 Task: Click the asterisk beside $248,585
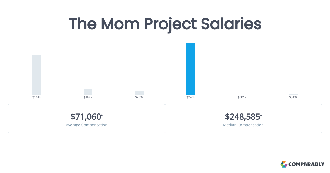(x=261, y=115)
